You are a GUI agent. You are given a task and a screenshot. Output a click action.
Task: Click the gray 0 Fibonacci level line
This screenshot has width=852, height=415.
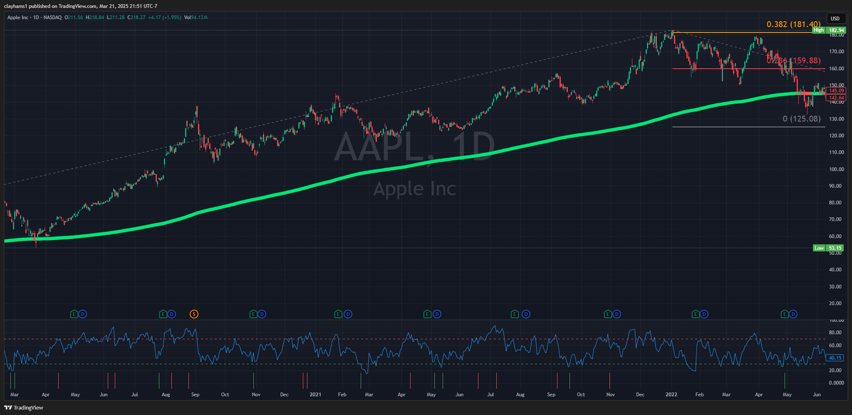click(749, 127)
